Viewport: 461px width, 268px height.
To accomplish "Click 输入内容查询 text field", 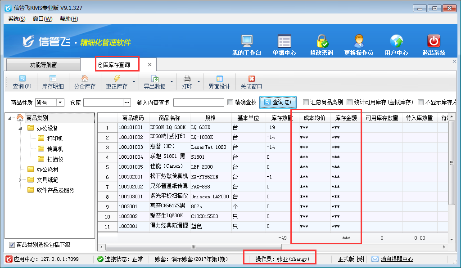I will click(198, 103).
